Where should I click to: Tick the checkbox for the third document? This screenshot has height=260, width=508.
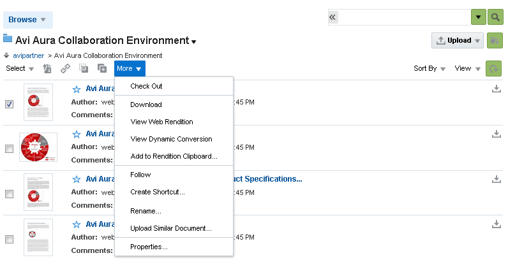coord(9,194)
